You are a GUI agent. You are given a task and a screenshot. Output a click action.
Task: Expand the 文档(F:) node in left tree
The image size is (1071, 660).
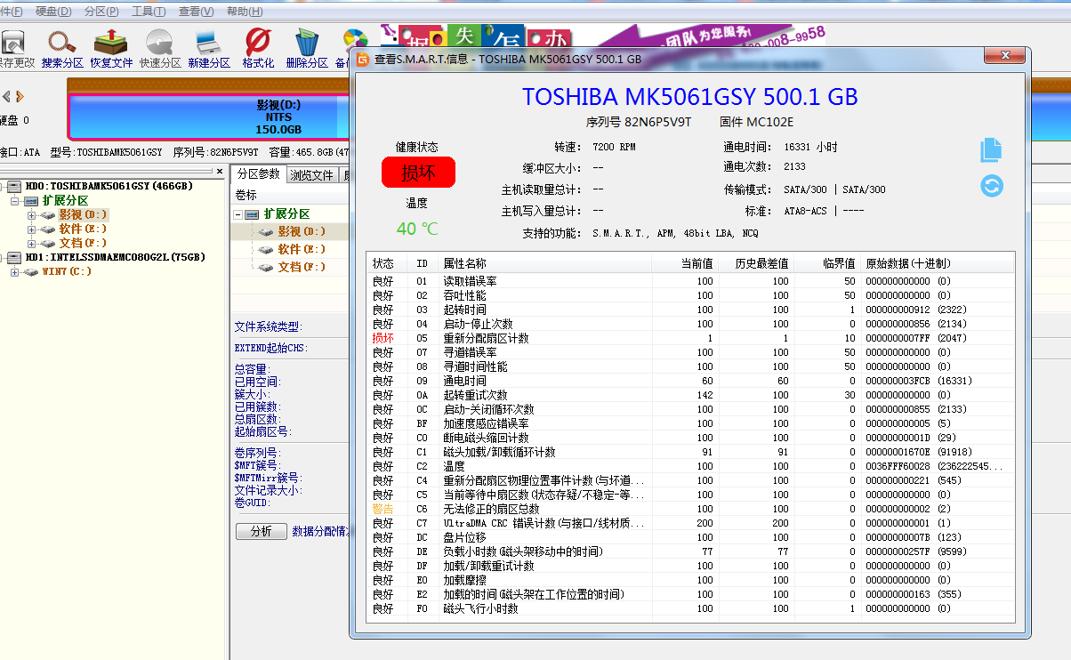[31, 244]
